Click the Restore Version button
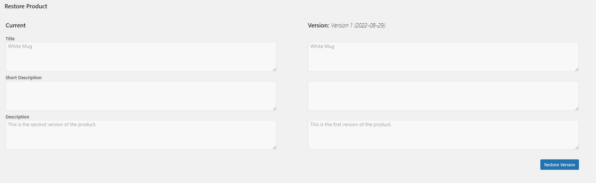596x183 pixels. click(x=559, y=165)
